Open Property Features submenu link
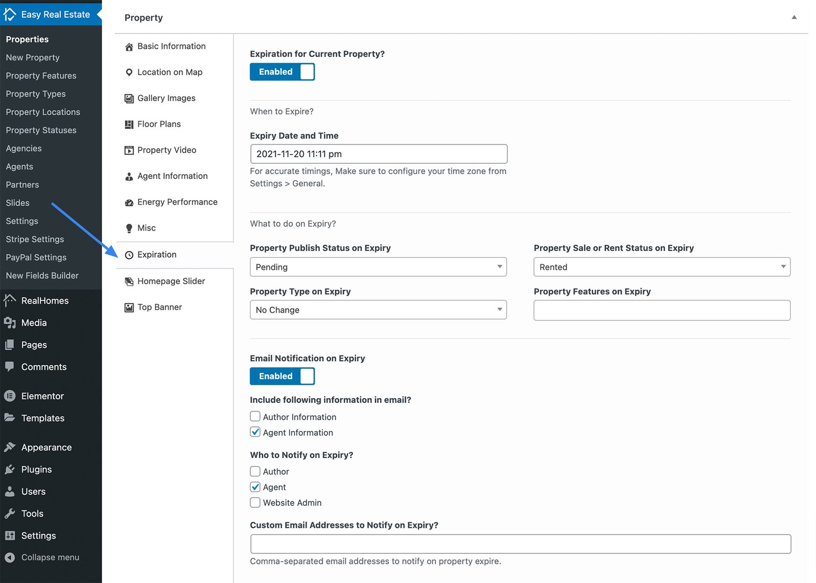The image size is (816, 583). 41,75
